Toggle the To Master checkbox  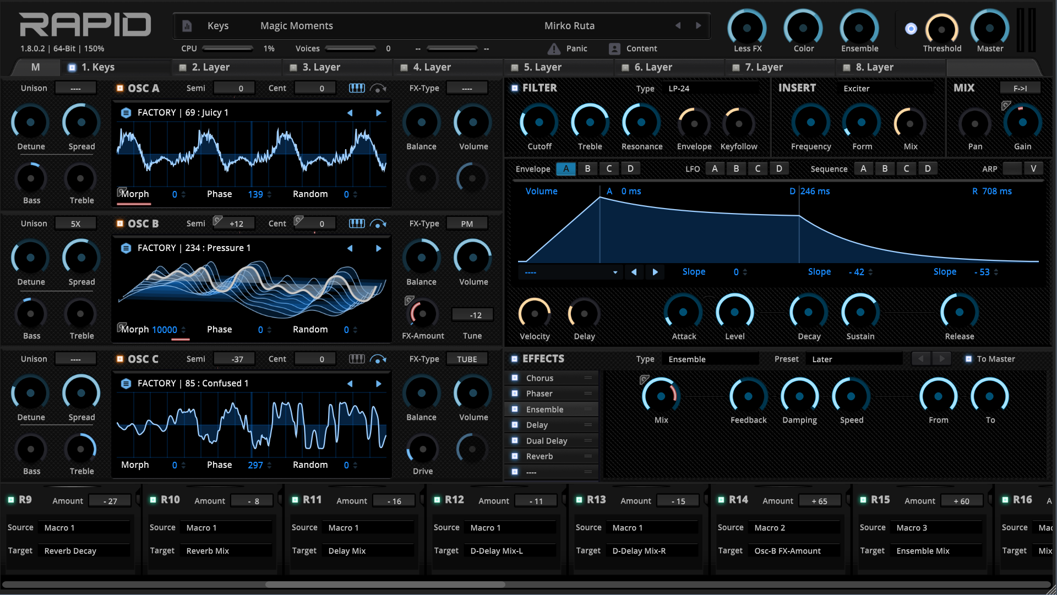968,359
